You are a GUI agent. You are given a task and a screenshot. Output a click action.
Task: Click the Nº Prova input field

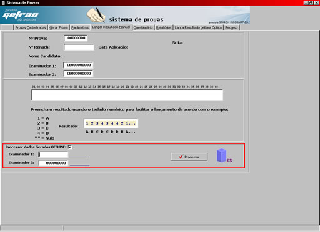coord(76,38)
